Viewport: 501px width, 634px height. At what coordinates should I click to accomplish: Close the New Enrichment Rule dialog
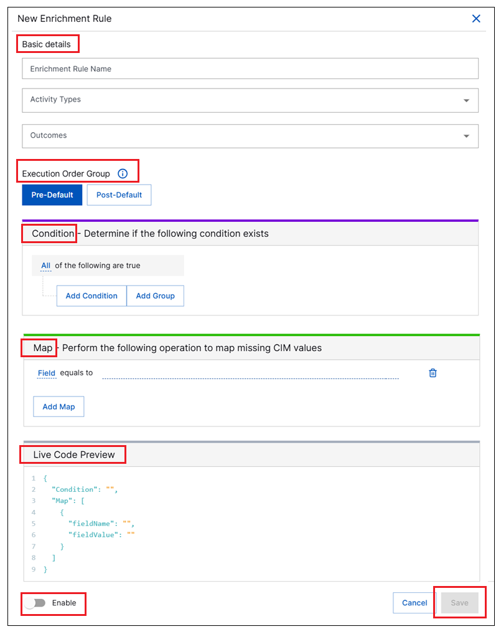click(476, 19)
